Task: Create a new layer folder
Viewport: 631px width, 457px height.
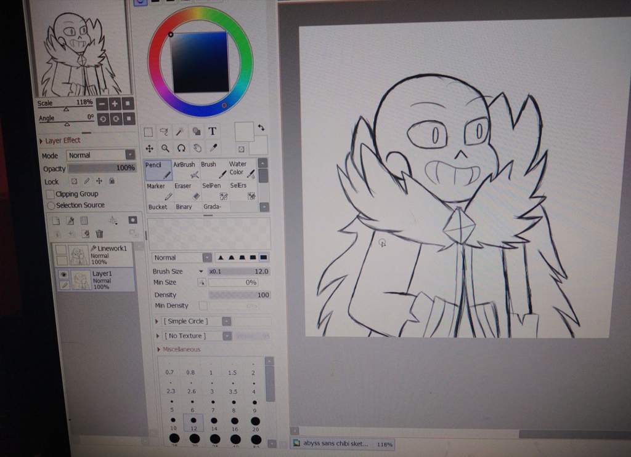Action: coord(84,220)
